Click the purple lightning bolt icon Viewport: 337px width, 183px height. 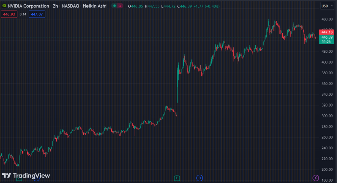coord(316,178)
